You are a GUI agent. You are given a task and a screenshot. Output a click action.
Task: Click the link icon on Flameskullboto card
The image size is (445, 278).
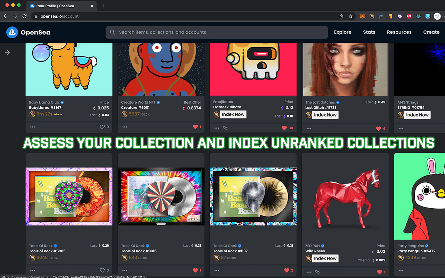point(225,128)
